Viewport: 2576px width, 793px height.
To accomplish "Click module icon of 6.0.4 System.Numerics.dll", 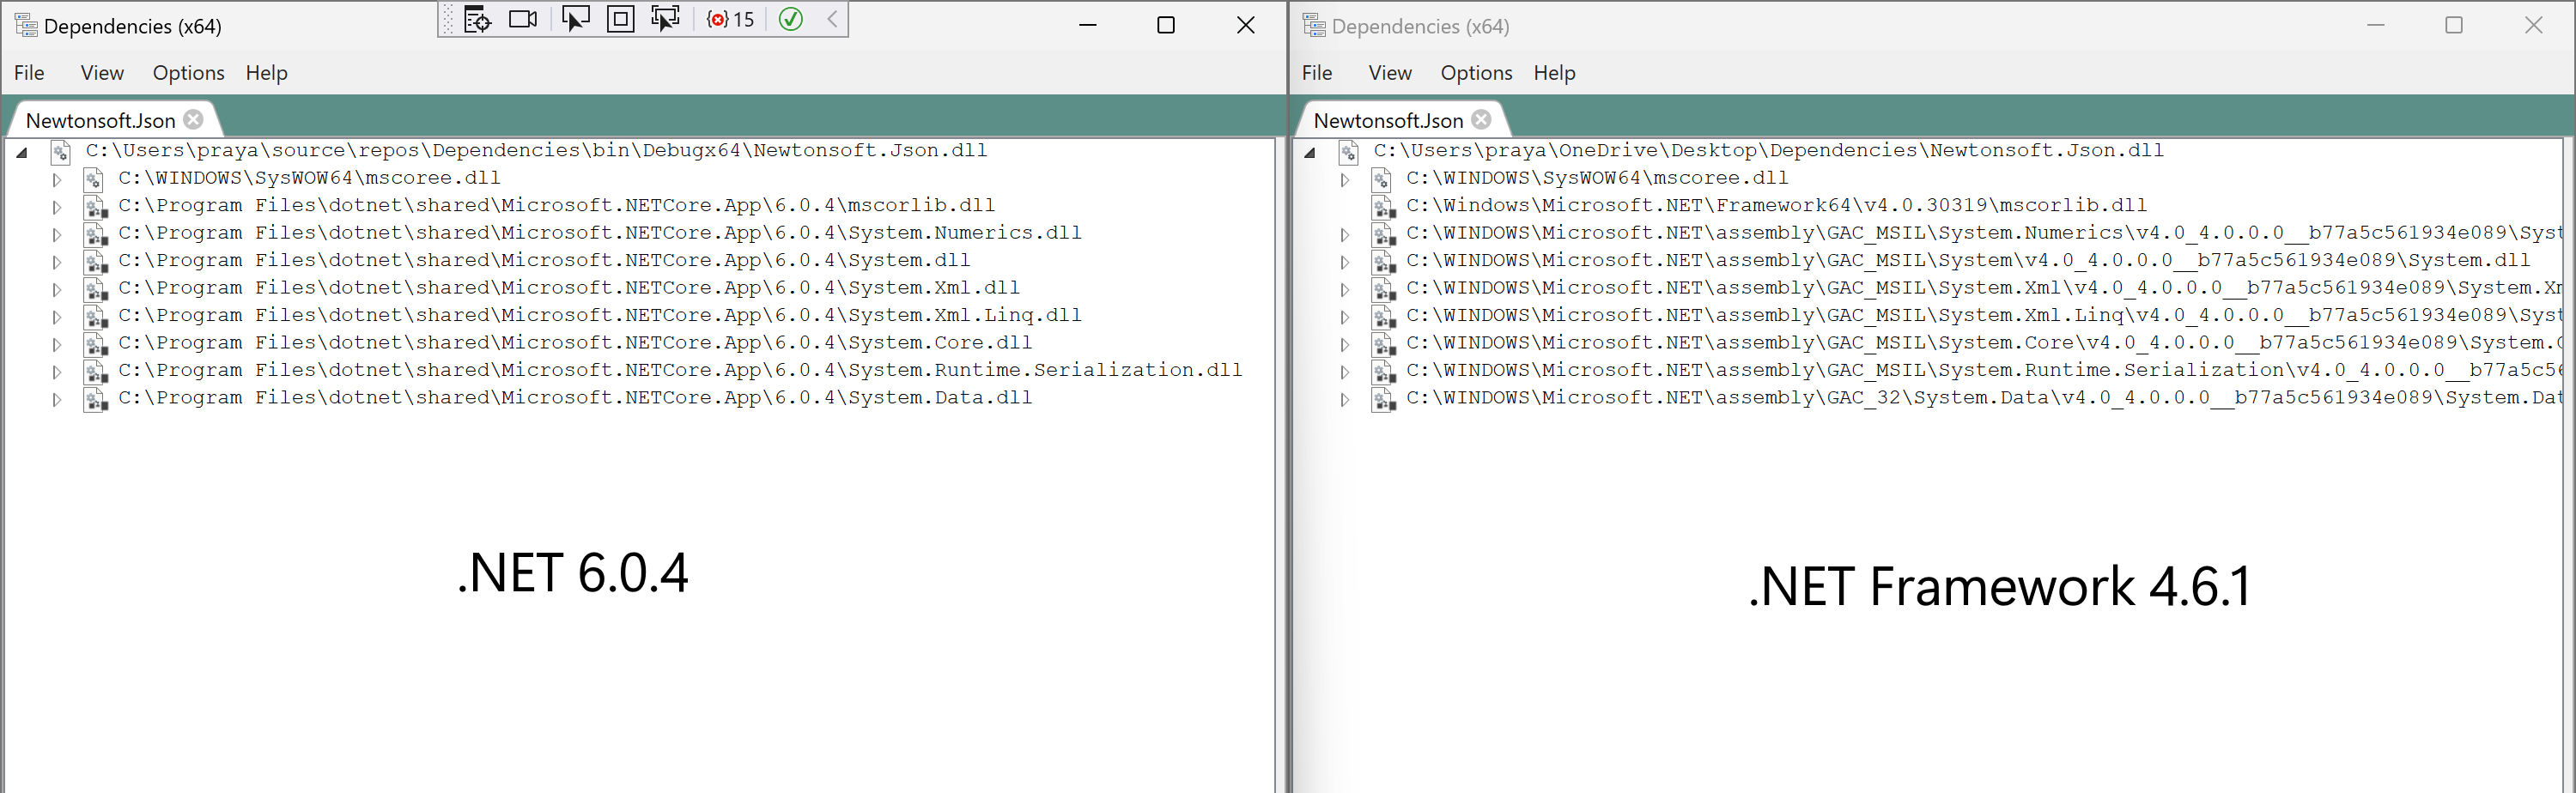I will [95, 235].
